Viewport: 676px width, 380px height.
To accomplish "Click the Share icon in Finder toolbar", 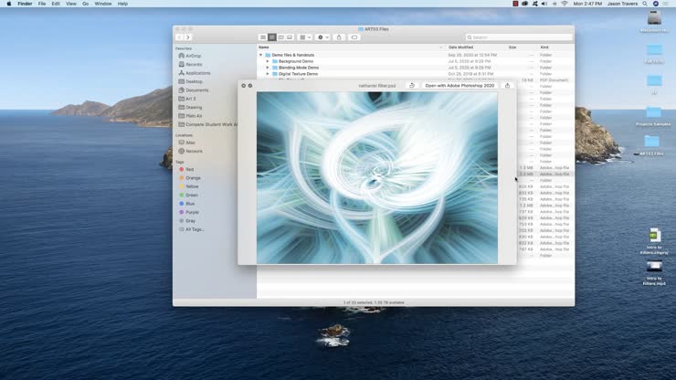I will tap(339, 37).
